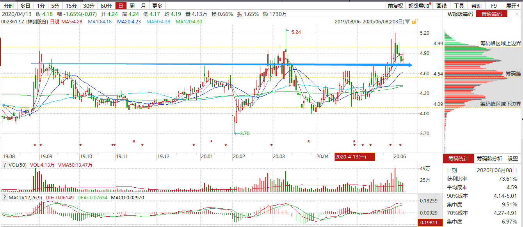
Task: Open the 工具 menu
Action: 459,6
